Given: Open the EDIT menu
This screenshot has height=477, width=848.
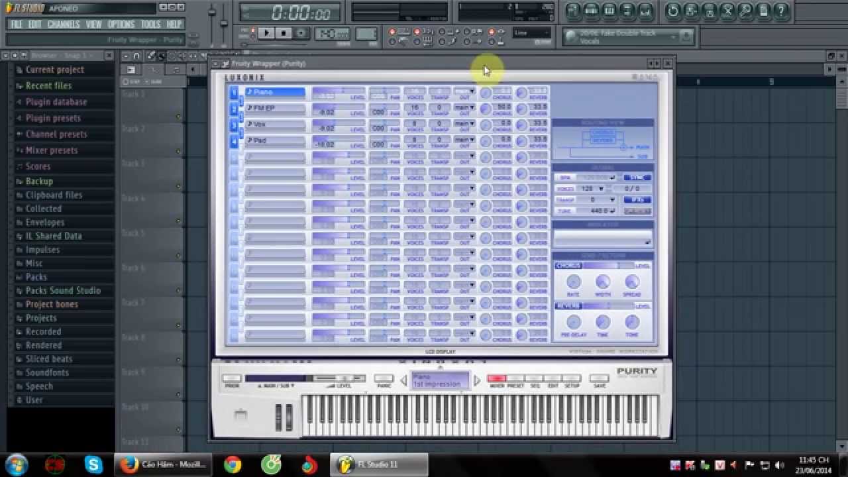Looking at the screenshot, I should tap(35, 25).
